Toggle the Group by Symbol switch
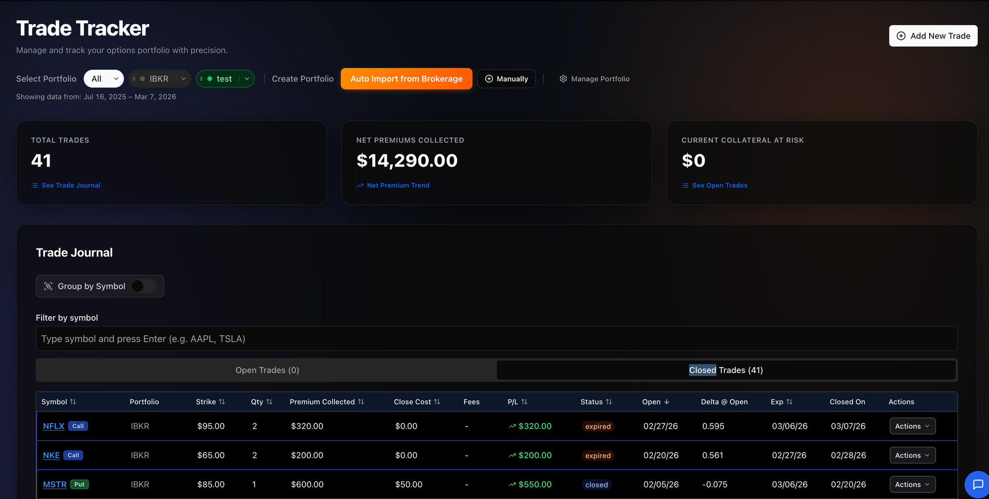 (143, 286)
